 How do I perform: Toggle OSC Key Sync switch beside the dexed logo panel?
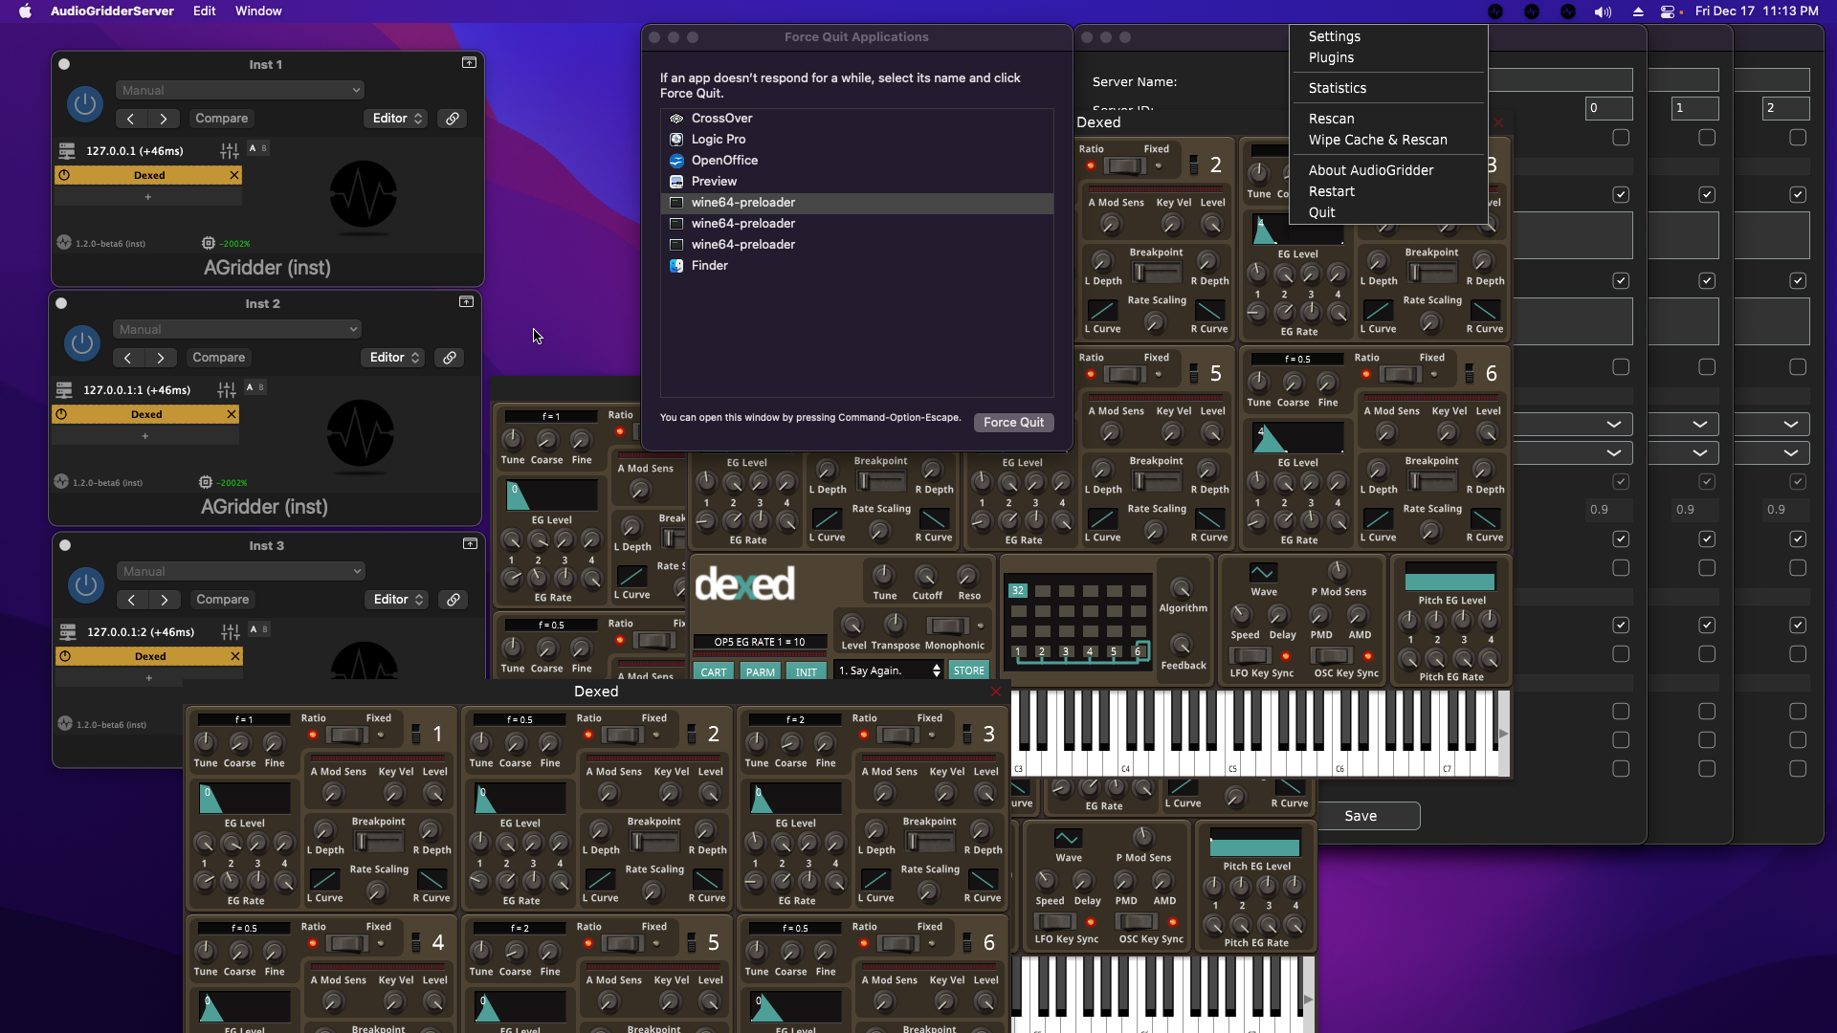(1332, 655)
